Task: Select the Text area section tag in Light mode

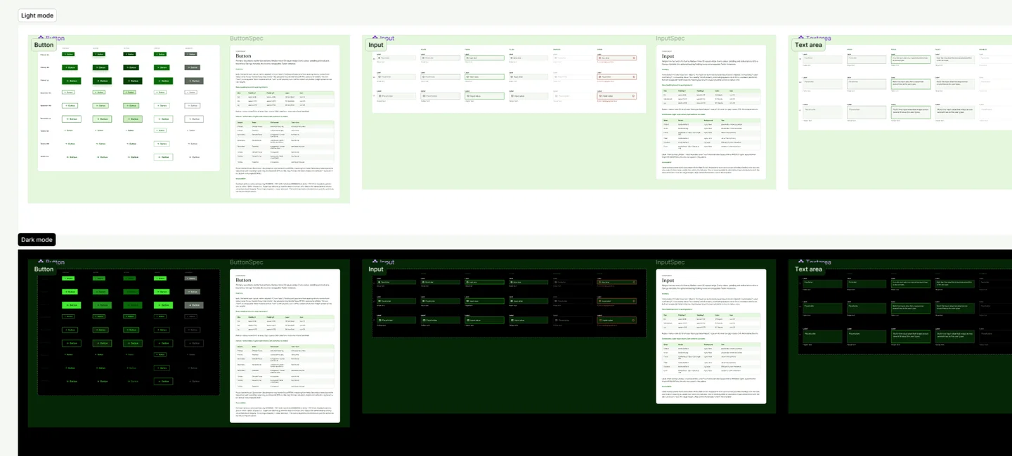Action: click(808, 45)
